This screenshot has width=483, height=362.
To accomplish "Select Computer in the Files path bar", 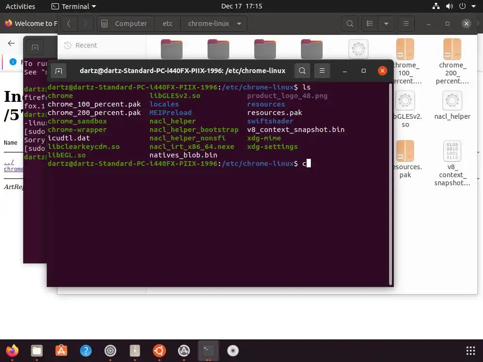I will pos(125,24).
